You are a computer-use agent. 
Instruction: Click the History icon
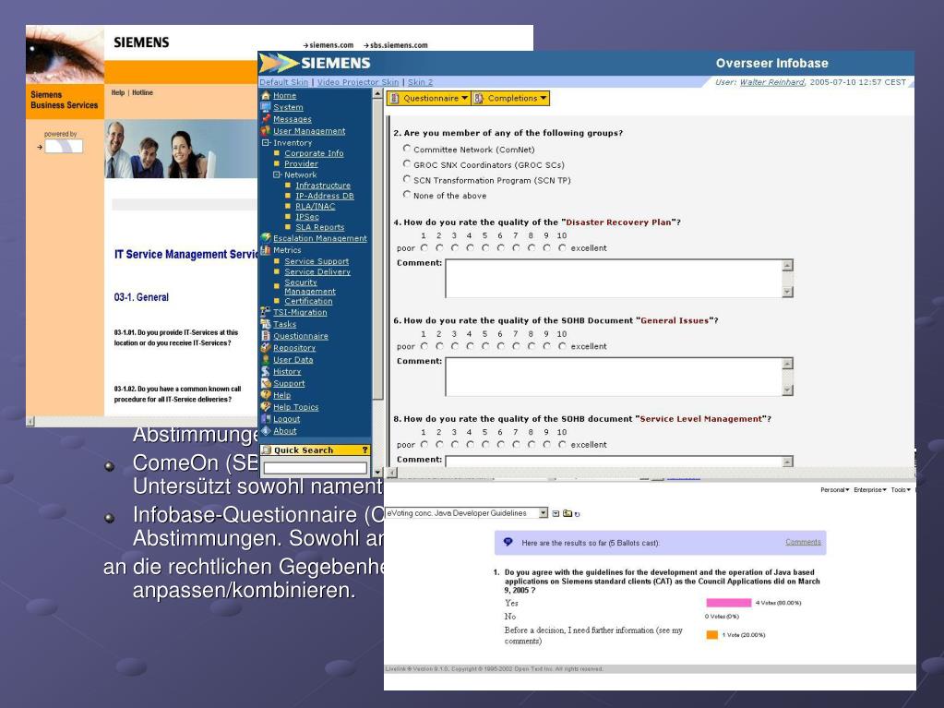(x=266, y=371)
